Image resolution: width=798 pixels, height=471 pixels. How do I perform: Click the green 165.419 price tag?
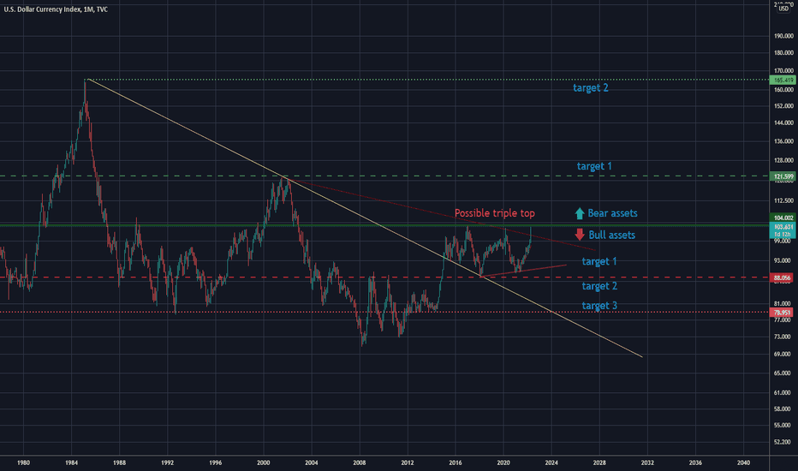pyautogui.click(x=783, y=80)
